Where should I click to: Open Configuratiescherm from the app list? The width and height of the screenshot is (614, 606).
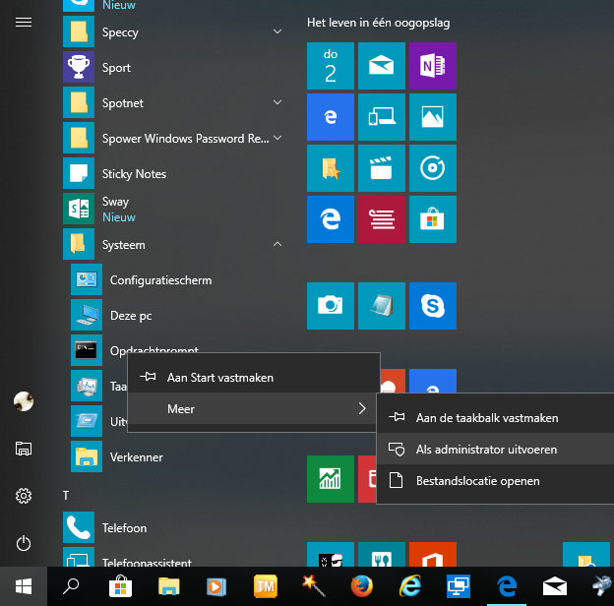click(160, 280)
